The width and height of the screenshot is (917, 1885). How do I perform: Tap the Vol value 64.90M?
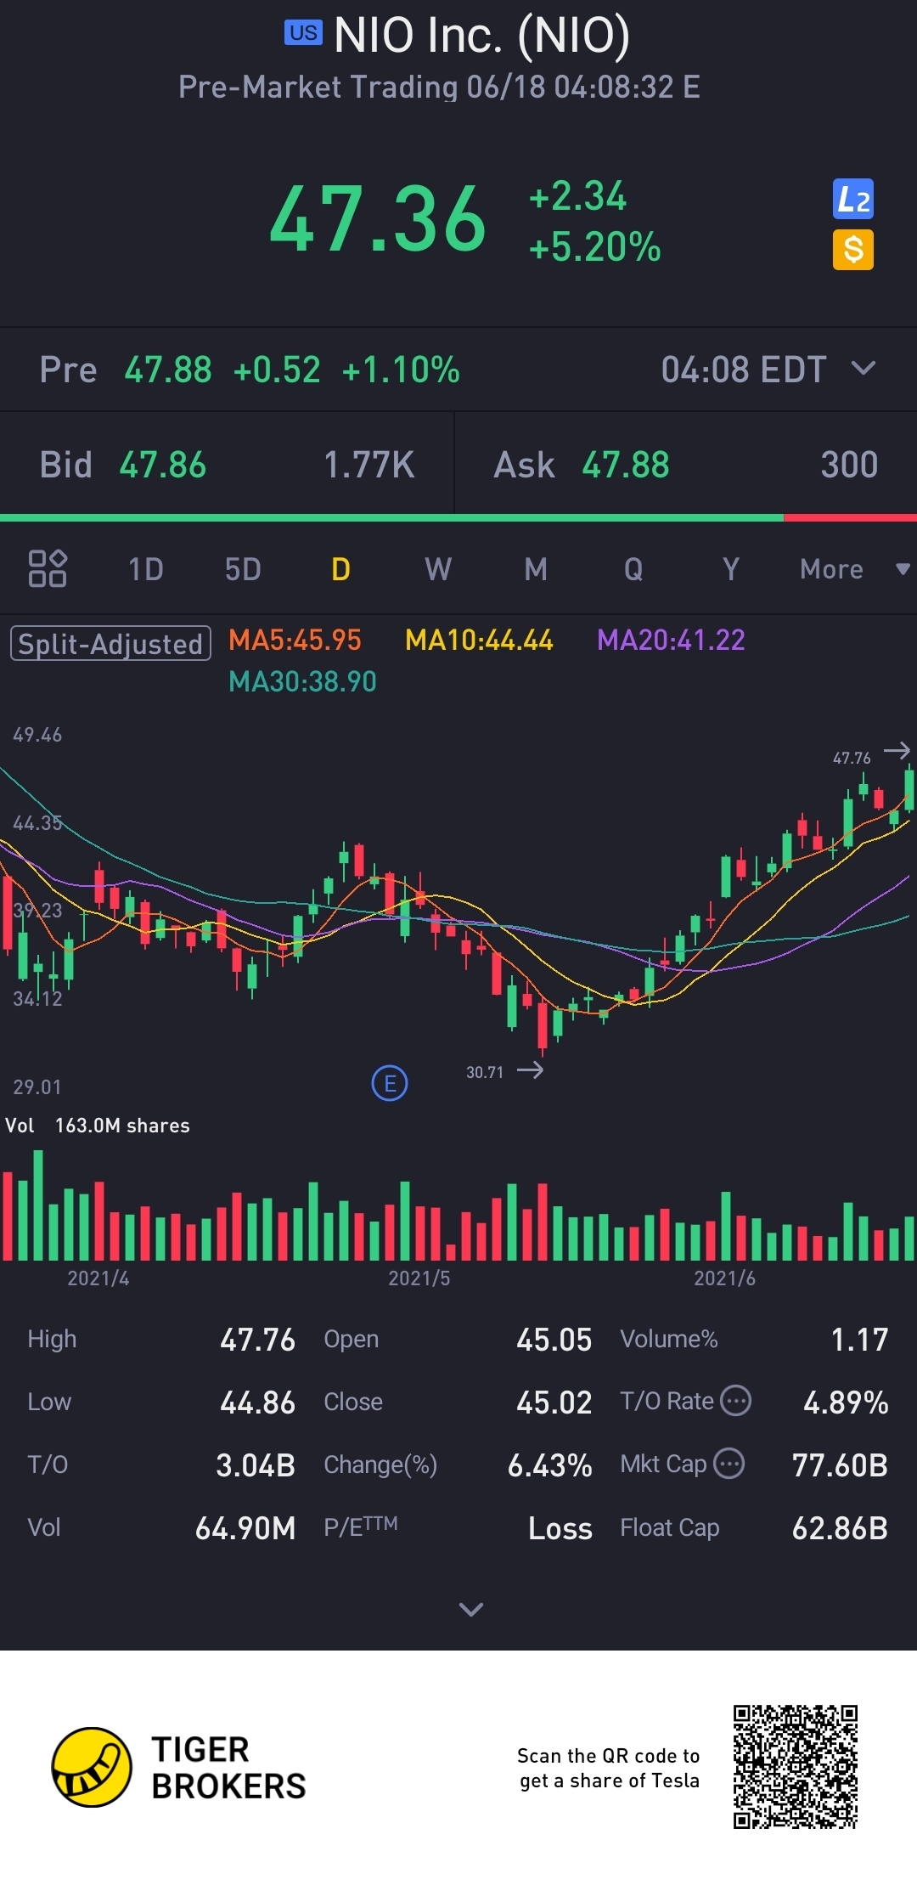[x=245, y=1528]
